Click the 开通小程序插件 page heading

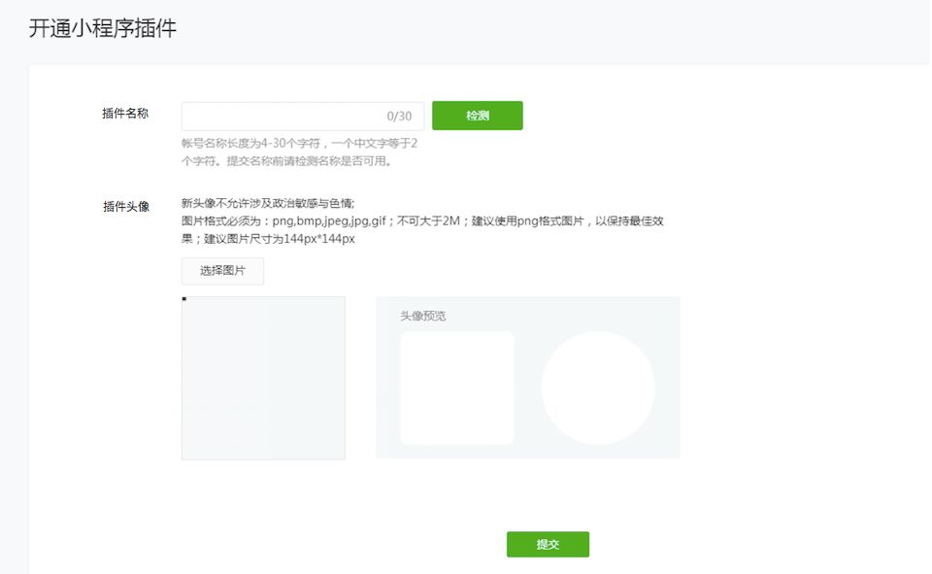pyautogui.click(x=103, y=28)
